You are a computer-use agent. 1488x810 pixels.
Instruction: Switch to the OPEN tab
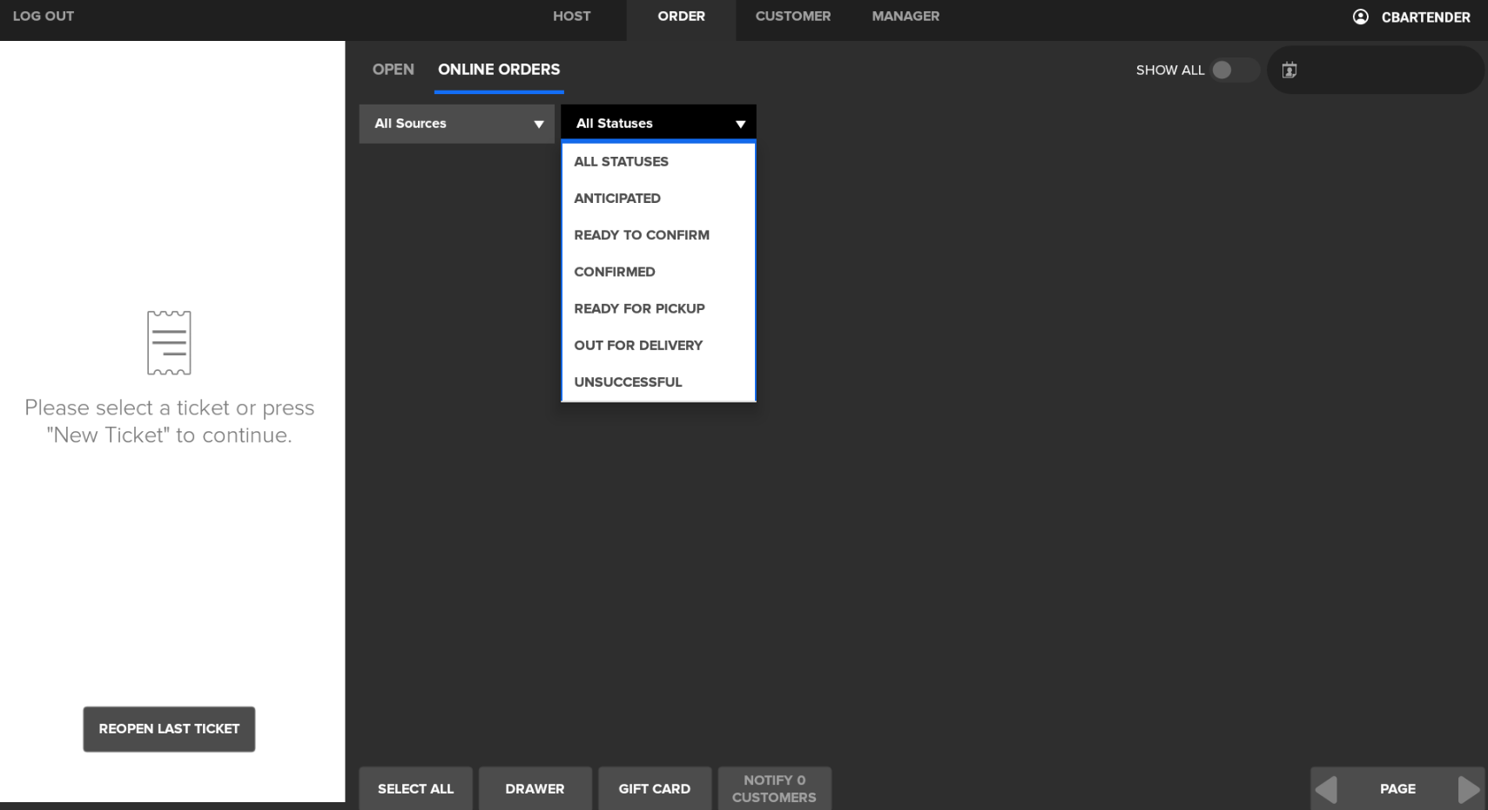click(x=393, y=70)
